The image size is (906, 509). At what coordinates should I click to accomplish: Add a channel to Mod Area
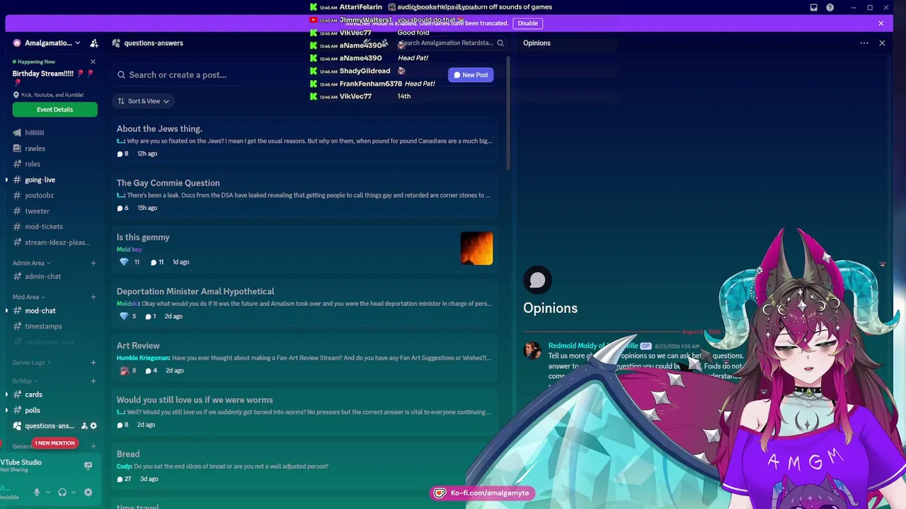point(93,297)
